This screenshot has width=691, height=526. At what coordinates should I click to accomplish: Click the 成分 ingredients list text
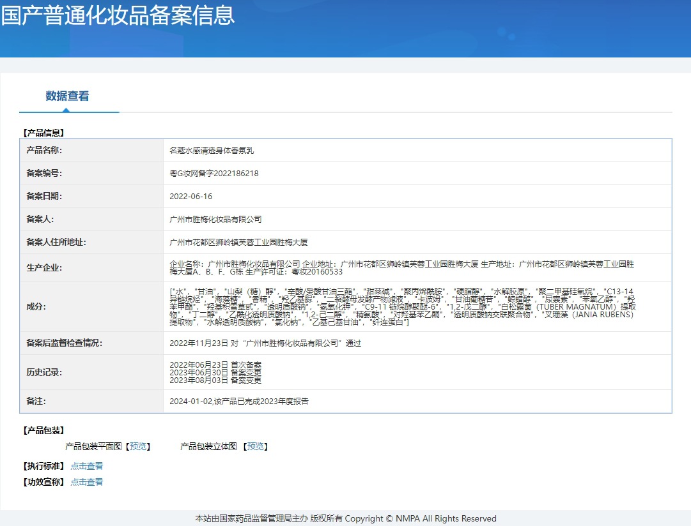pyautogui.click(x=403, y=307)
